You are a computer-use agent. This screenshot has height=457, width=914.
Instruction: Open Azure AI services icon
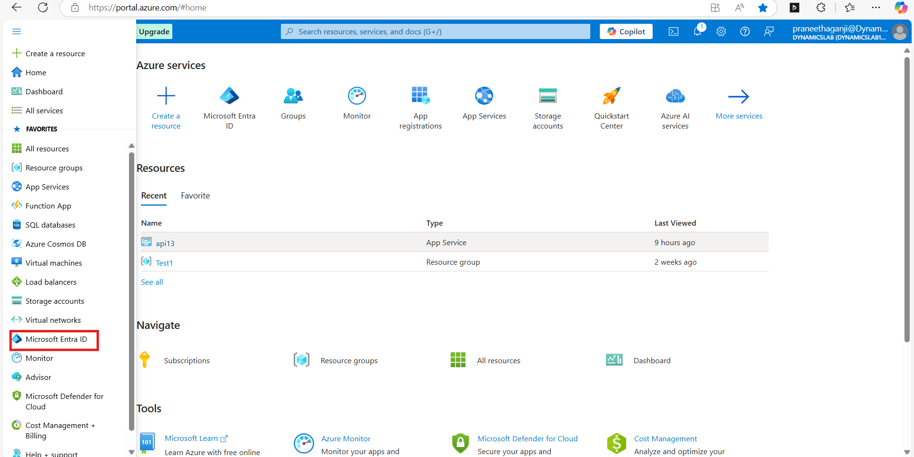[675, 96]
